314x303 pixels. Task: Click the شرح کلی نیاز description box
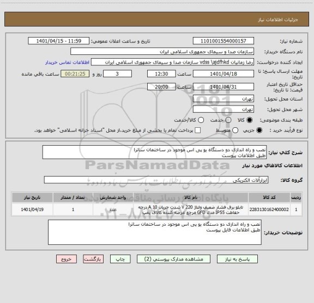pyautogui.click(x=155, y=152)
